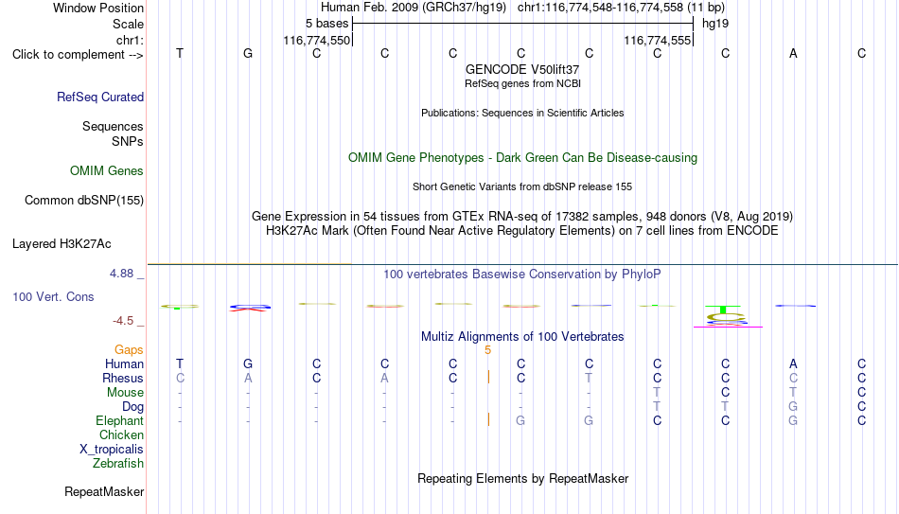The width and height of the screenshot is (899, 514).
Task: Click Elephant orange insertion bar
Action: (x=488, y=419)
